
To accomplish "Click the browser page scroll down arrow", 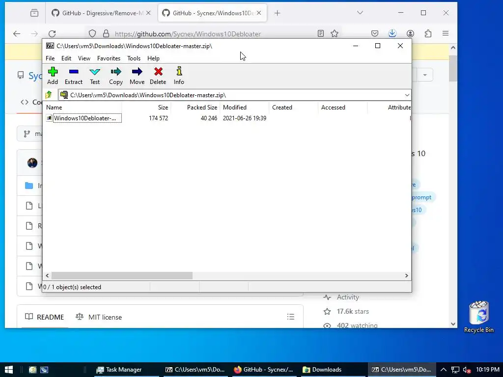I will [453, 324].
